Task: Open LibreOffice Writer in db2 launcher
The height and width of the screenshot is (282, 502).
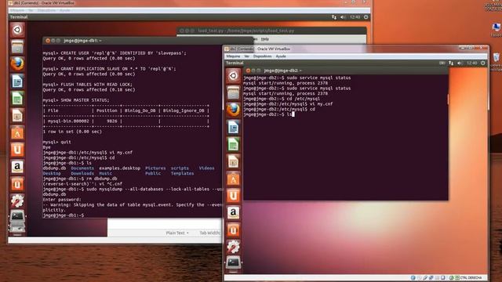Action: pos(233,127)
